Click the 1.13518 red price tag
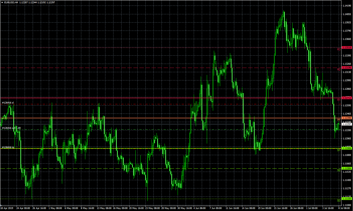 (x=347, y=47)
